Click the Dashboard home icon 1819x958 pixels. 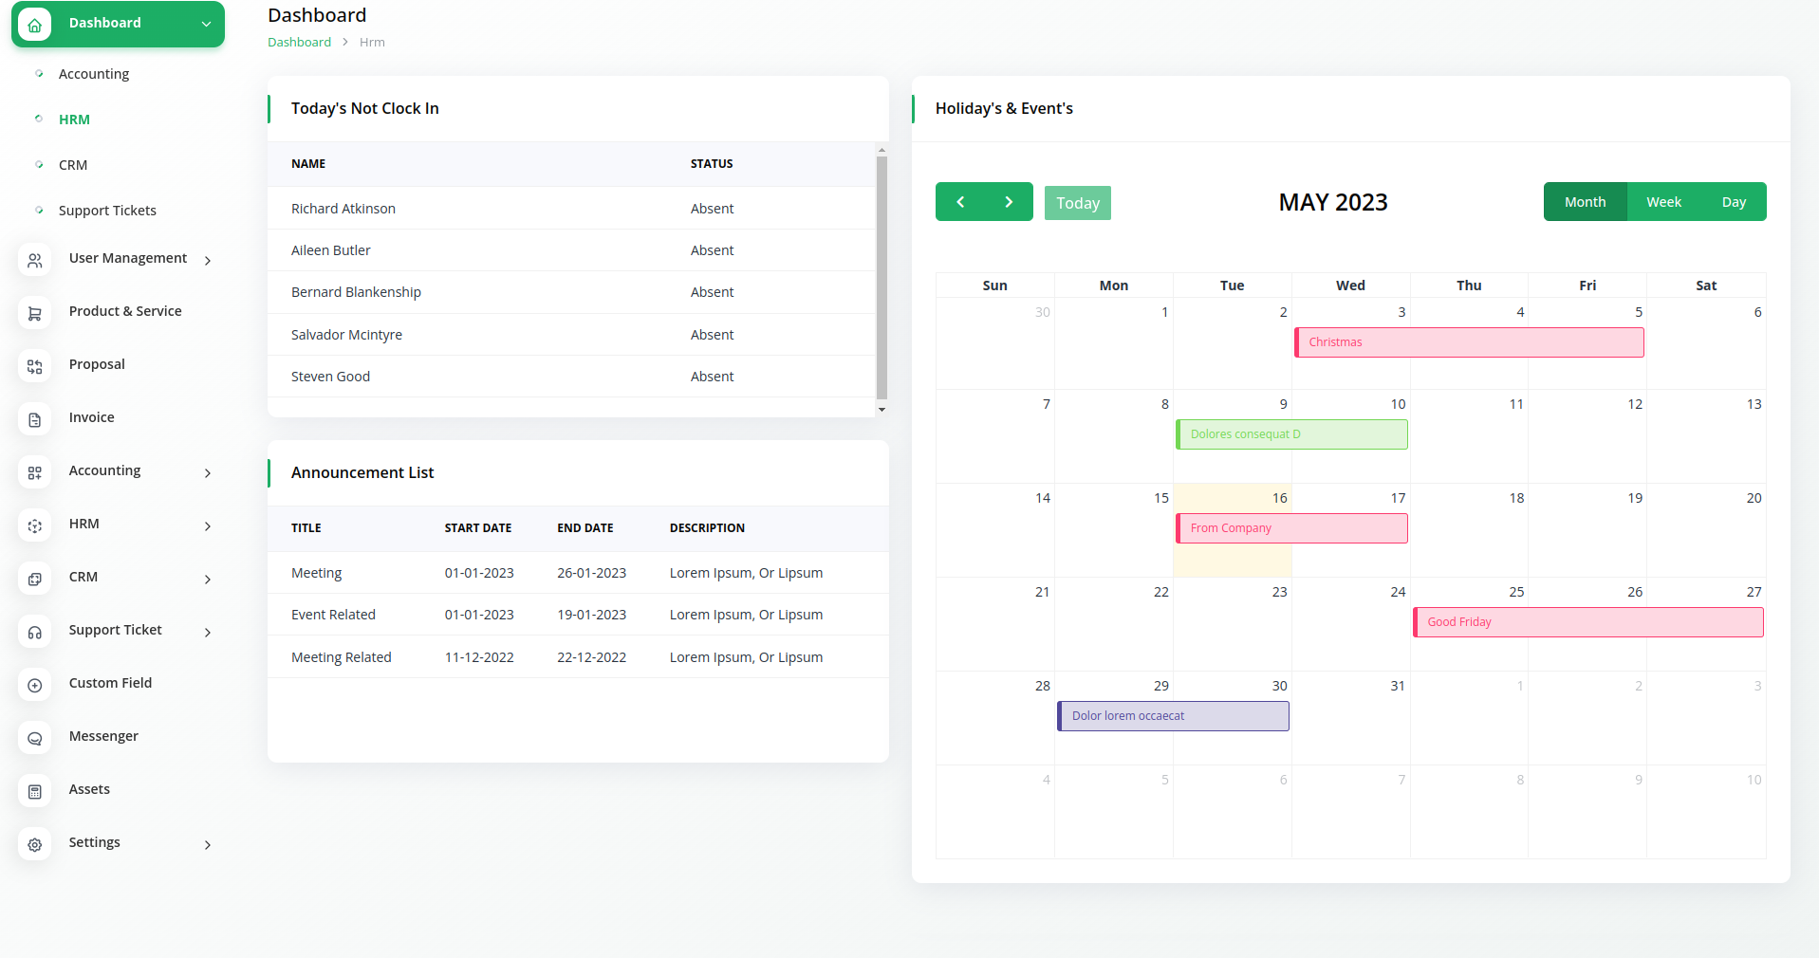tap(35, 25)
